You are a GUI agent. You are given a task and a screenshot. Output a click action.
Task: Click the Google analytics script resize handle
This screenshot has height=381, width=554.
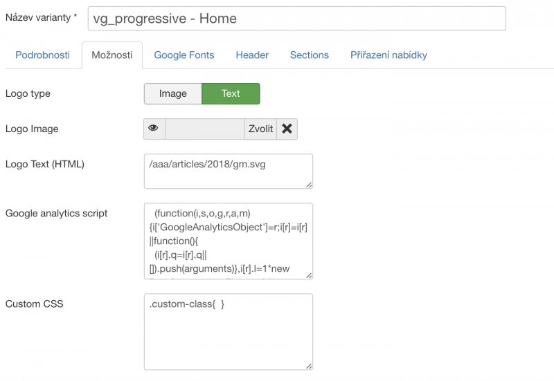(309, 276)
